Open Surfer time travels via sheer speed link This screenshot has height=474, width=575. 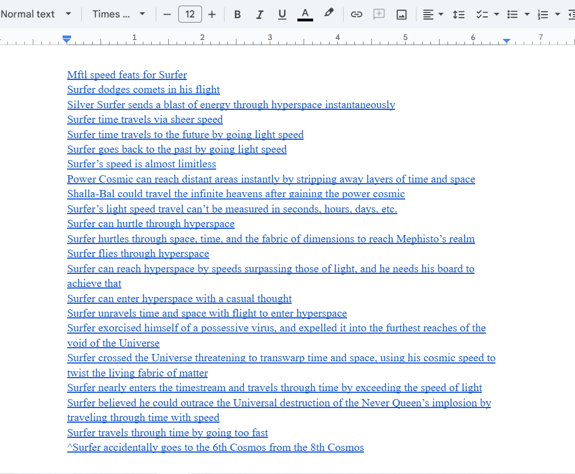click(x=145, y=119)
